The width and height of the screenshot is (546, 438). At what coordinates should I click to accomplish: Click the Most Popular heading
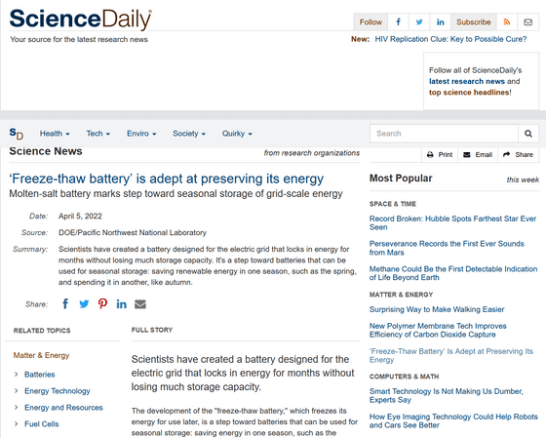tap(401, 179)
